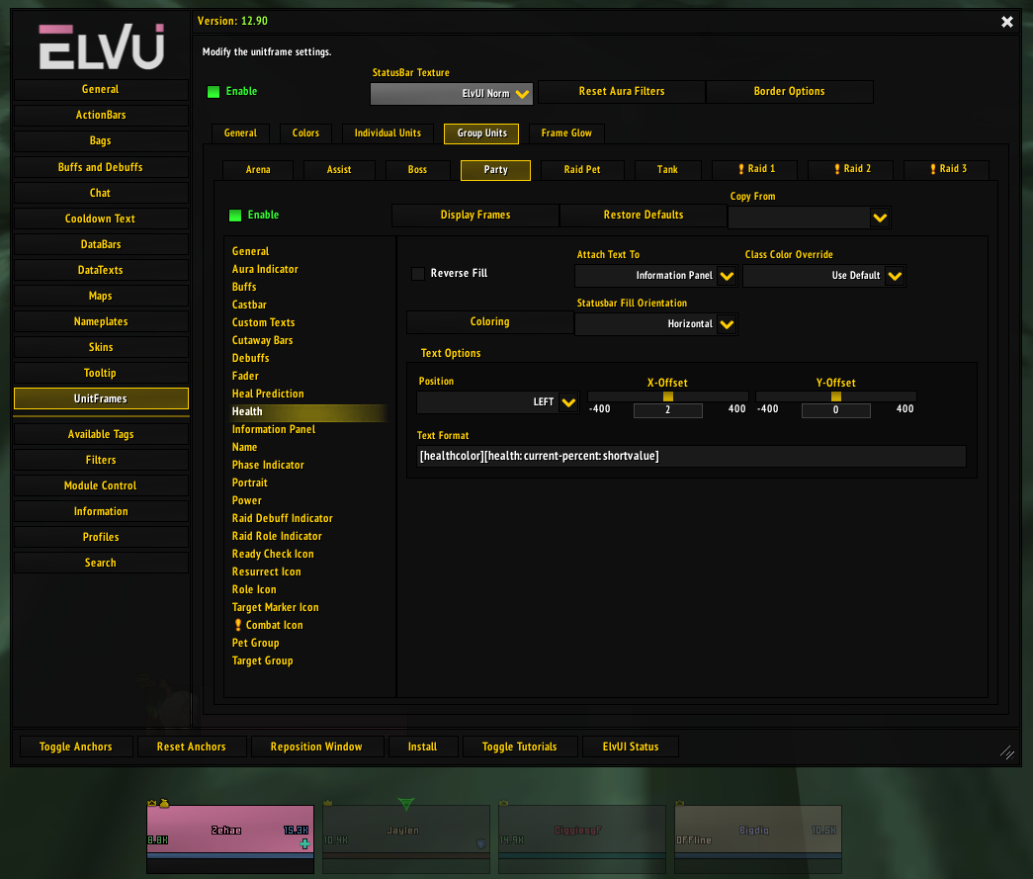The image size is (1033, 879).
Task: Click the exclamation icon on Raid 1 tab
Action: coord(741,169)
